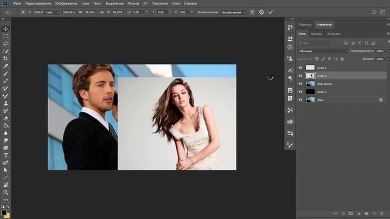
Task: Open the Интерполяция Бикубическая dropdown
Action: (233, 12)
